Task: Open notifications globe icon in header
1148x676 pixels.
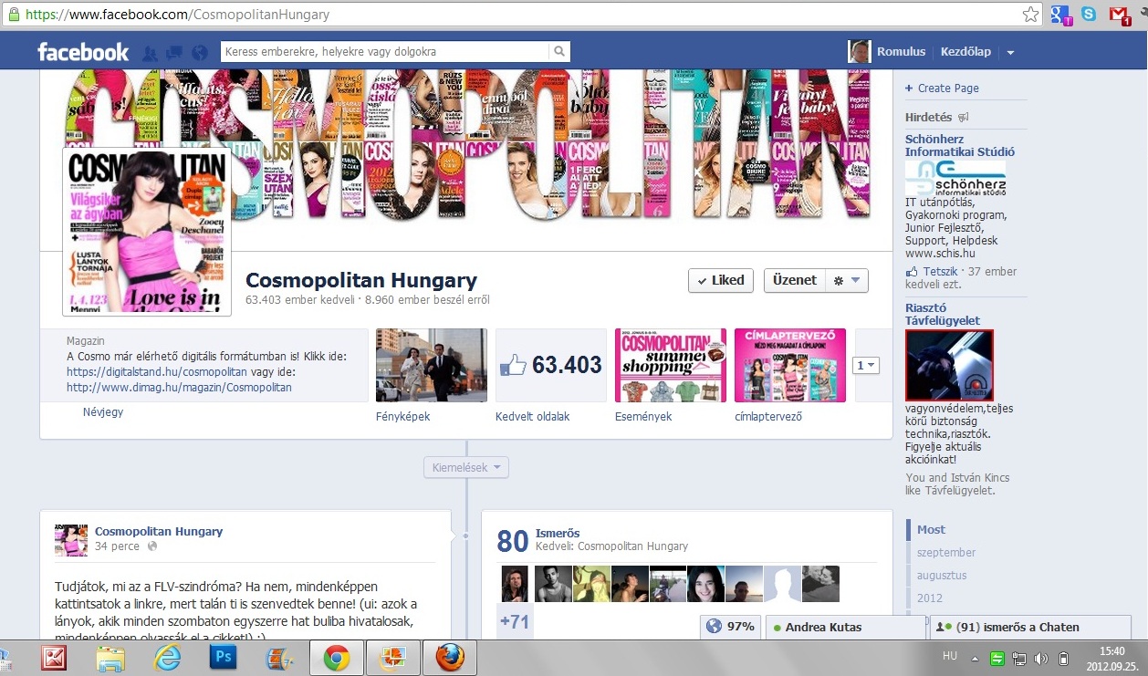Action: click(x=199, y=53)
